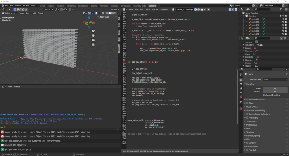This screenshot has width=289, height=156.
Task: Open the Console menu in Python console
Action: point(17,87)
